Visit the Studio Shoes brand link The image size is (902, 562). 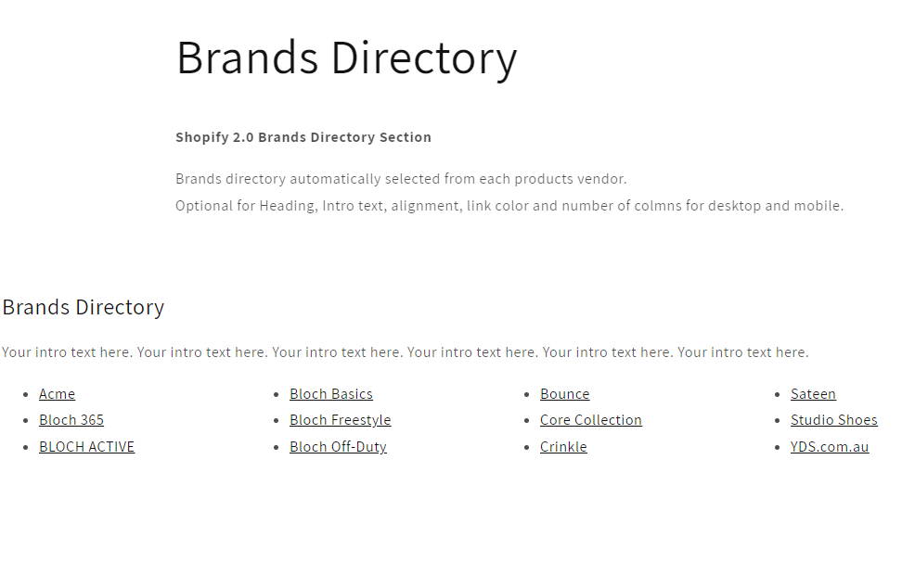point(833,420)
